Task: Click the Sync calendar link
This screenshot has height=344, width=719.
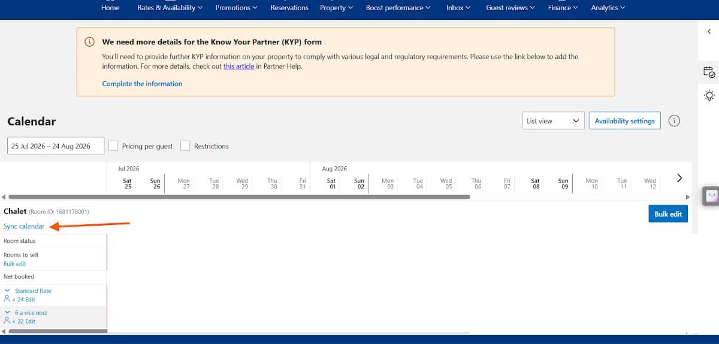Action: [24, 226]
